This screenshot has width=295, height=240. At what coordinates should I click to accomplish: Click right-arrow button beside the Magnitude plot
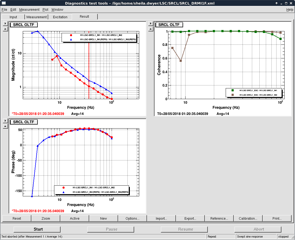[5, 23]
